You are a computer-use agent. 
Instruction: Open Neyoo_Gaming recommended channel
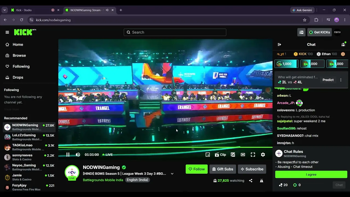click(x=29, y=167)
